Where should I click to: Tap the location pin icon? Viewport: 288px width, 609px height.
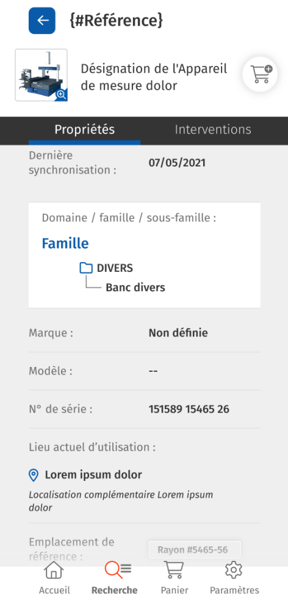click(x=34, y=475)
